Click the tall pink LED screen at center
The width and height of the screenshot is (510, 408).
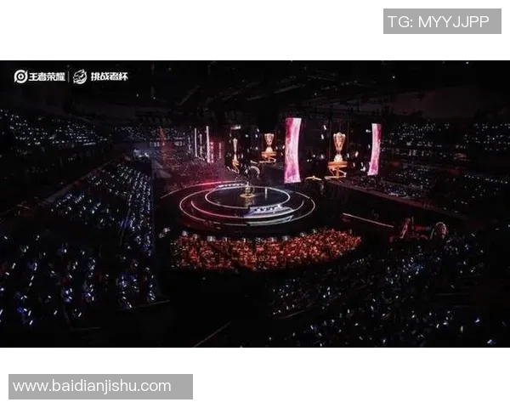pyautogui.click(x=292, y=150)
